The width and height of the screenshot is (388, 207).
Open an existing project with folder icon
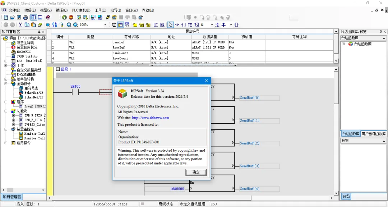[x=12, y=17]
